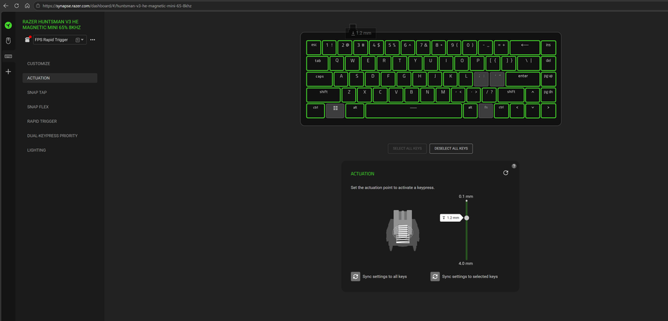668x321 pixels.
Task: Open the Rapid Trigger section
Action: pos(41,122)
